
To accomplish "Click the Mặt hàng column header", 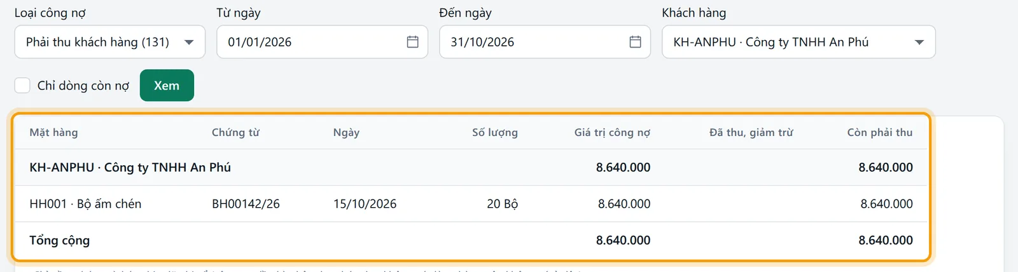I will click(53, 132).
